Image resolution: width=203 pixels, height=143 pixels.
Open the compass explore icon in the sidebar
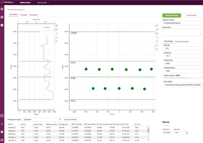pos(2,25)
